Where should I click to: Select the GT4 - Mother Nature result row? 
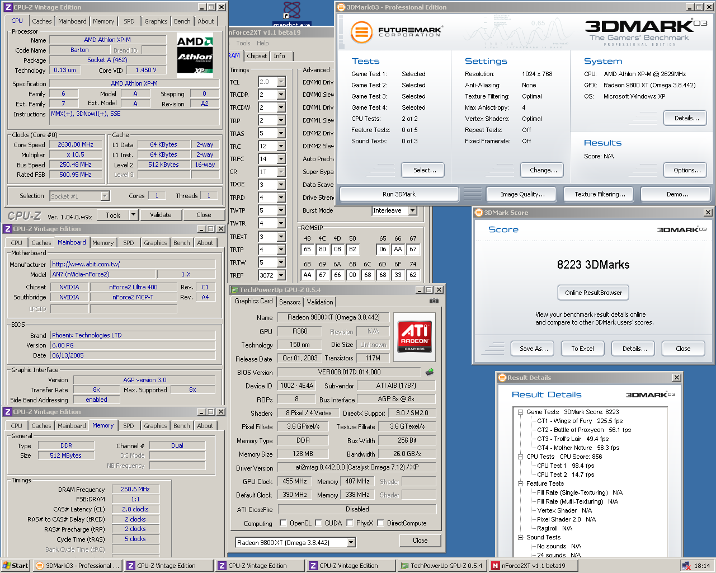[578, 448]
